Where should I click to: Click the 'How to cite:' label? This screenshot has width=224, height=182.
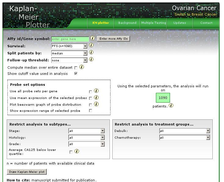tap(19, 180)
